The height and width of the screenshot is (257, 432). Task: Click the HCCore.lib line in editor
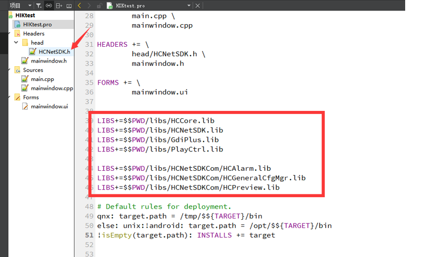pyautogui.click(x=156, y=120)
